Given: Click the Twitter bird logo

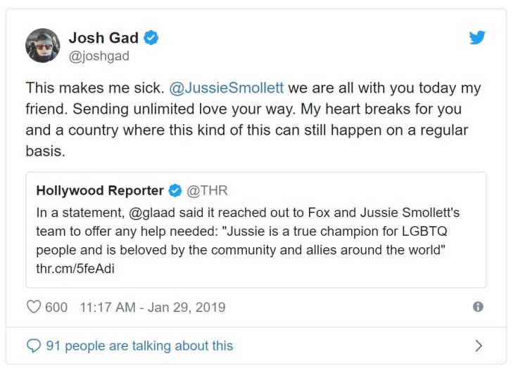Looking at the screenshot, I should [477, 38].
